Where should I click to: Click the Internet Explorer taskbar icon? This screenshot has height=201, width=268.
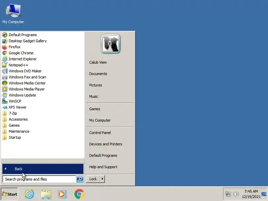(29, 194)
